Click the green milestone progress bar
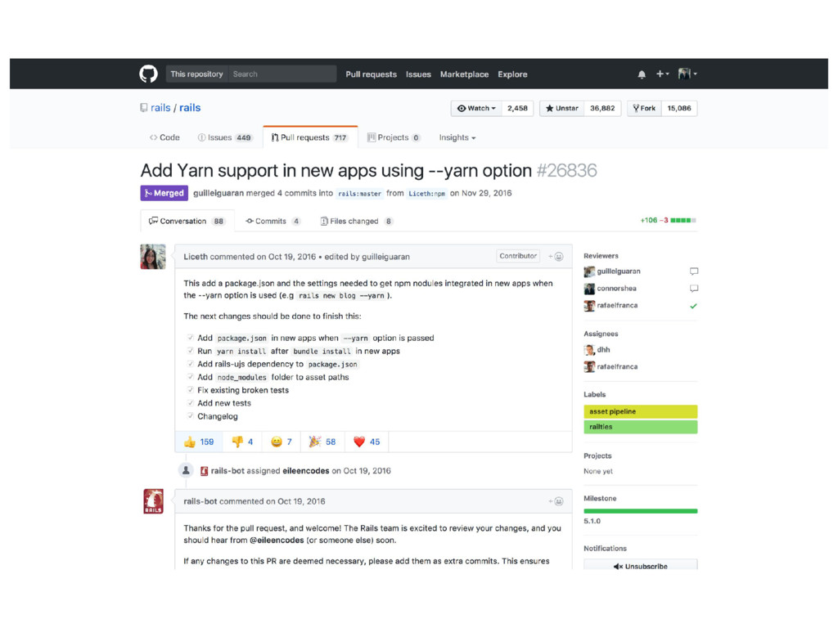This screenshot has height=628, width=838. 640,511
